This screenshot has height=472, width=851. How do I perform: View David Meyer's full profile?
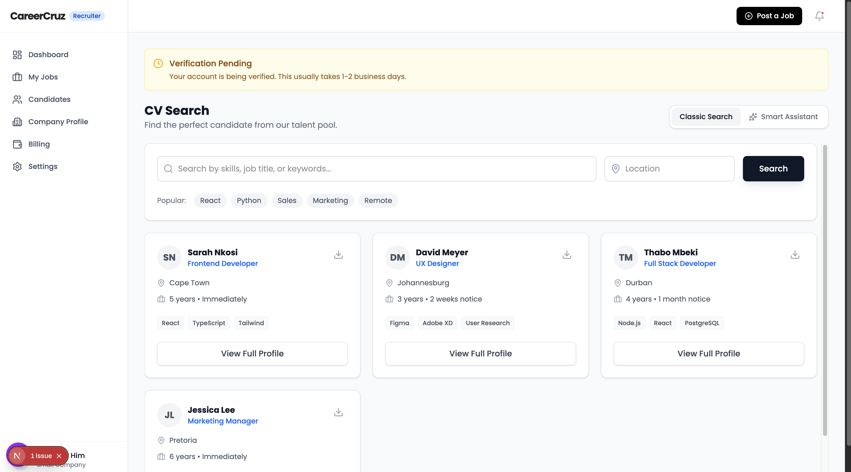[x=480, y=354]
